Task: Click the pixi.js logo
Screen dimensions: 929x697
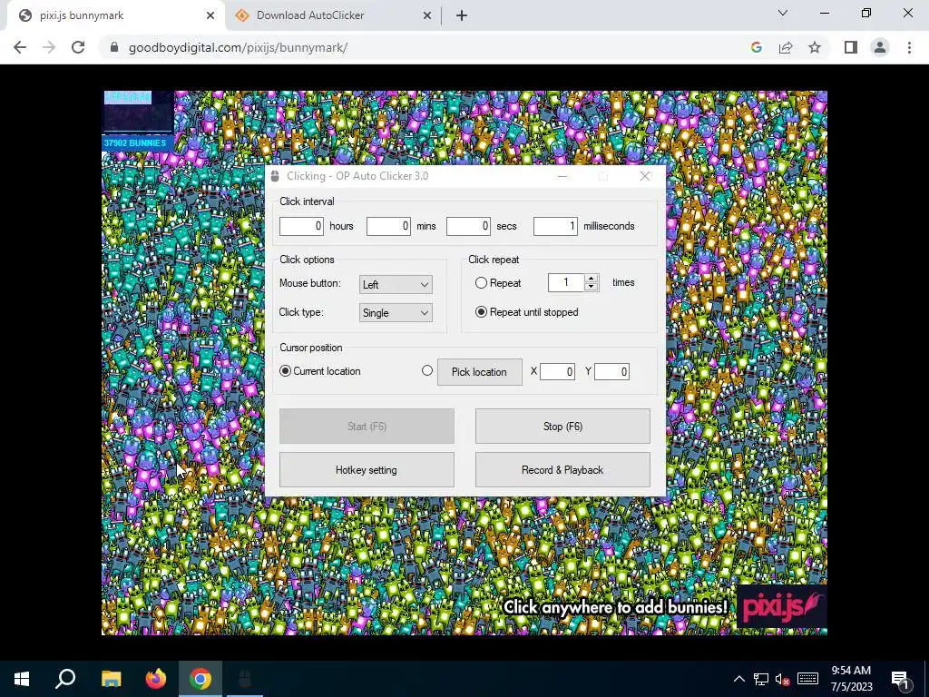Action: pyautogui.click(x=781, y=606)
